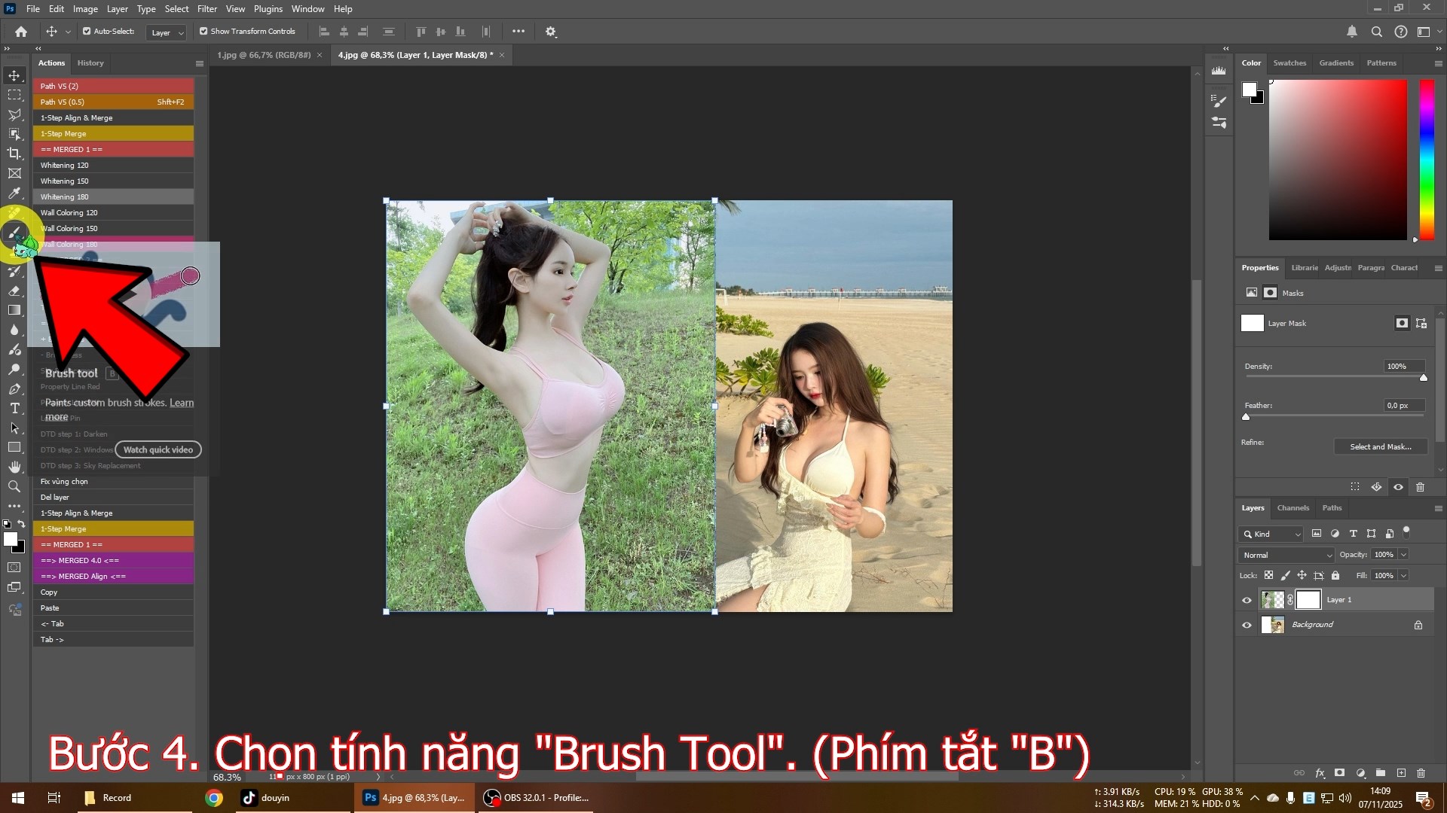Viewport: 1447px width, 813px height.
Task: Toggle Show Transform Controls checkbox
Action: tap(203, 31)
